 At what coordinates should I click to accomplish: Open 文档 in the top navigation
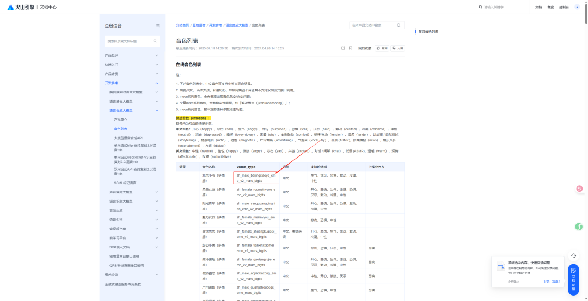(x=538, y=7)
